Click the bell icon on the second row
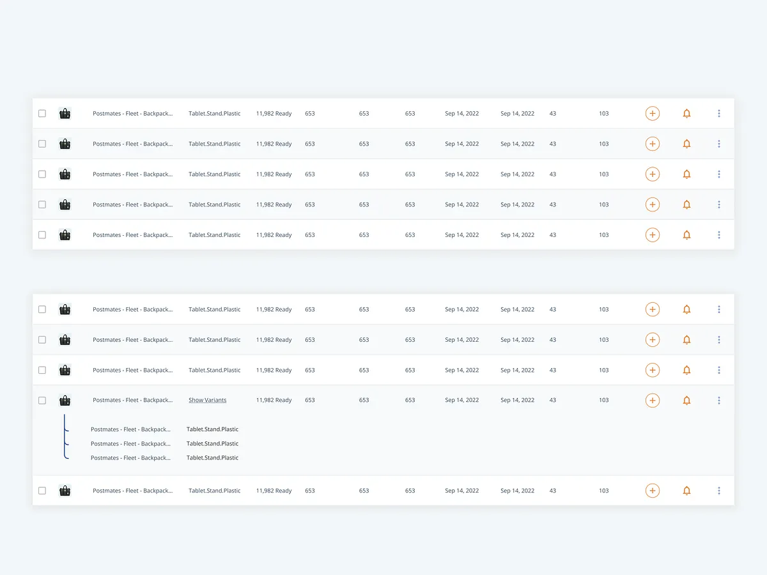Screen dimensions: 767x575 click(x=686, y=144)
